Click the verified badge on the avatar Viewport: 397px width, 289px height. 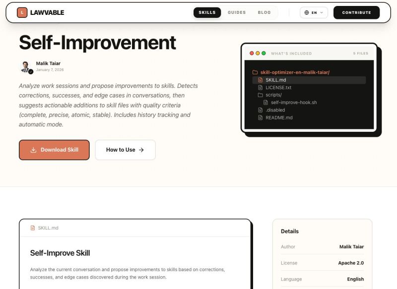pyautogui.click(x=31, y=71)
